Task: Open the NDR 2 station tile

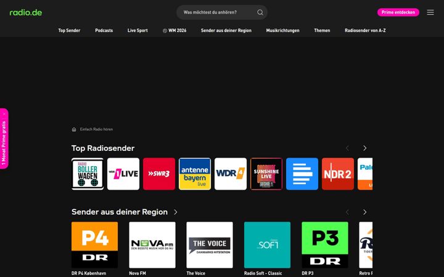Action: [x=338, y=174]
